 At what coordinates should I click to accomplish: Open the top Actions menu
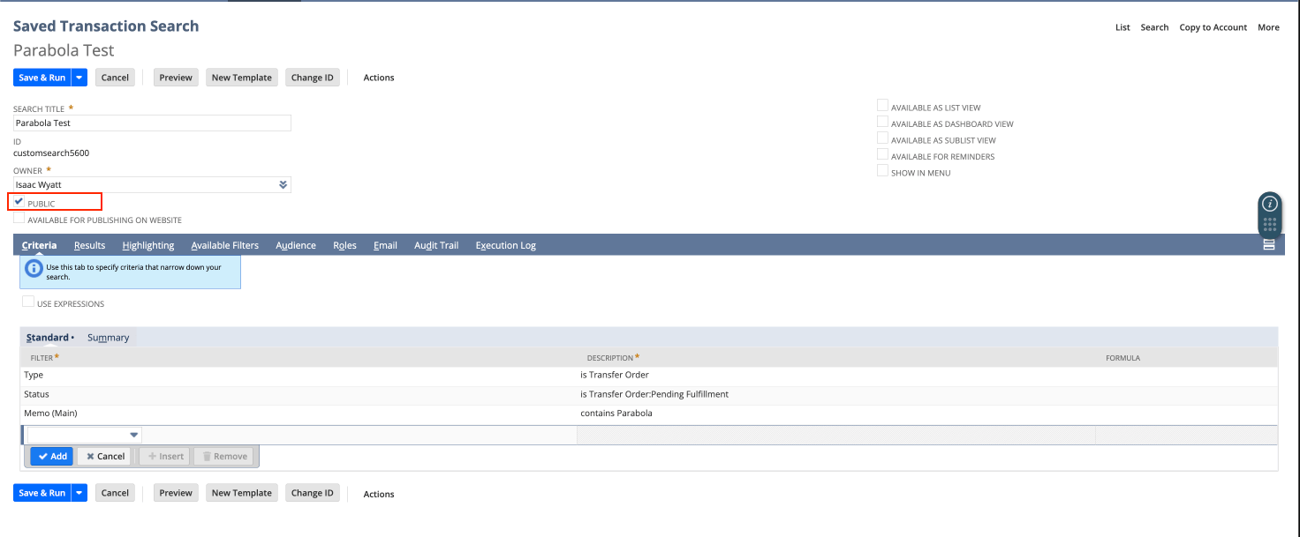coord(379,78)
